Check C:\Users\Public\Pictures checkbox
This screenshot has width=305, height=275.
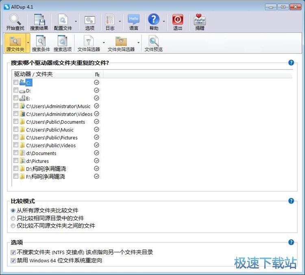(x=16, y=137)
